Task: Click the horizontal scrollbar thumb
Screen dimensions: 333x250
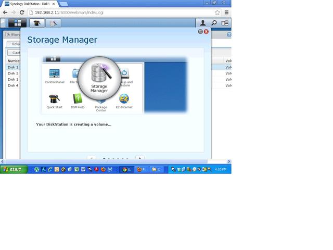Action: tap(106, 161)
